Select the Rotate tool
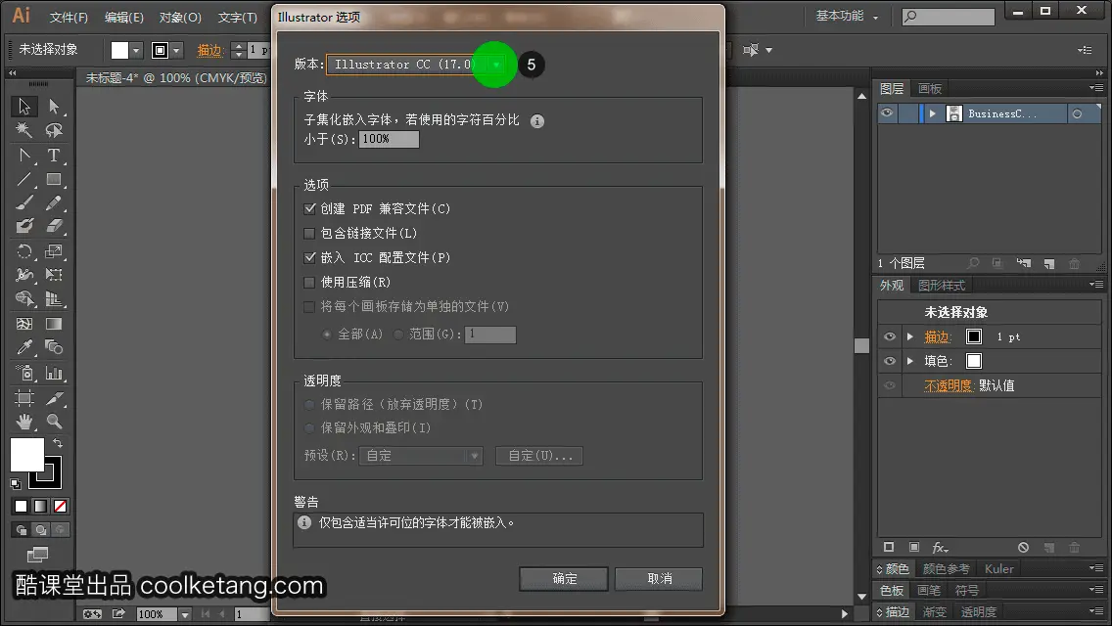The image size is (1112, 626). pos(24,251)
